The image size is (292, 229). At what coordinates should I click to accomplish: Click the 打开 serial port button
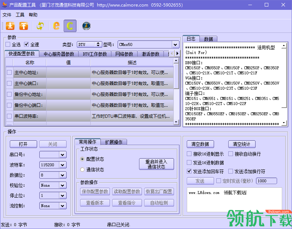click(x=23, y=144)
